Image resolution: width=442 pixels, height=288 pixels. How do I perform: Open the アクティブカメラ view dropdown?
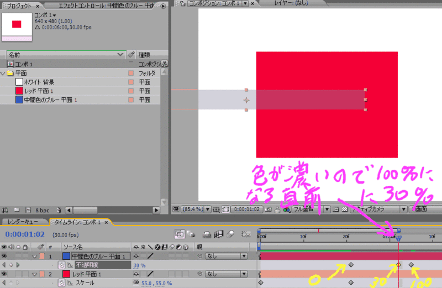378,210
